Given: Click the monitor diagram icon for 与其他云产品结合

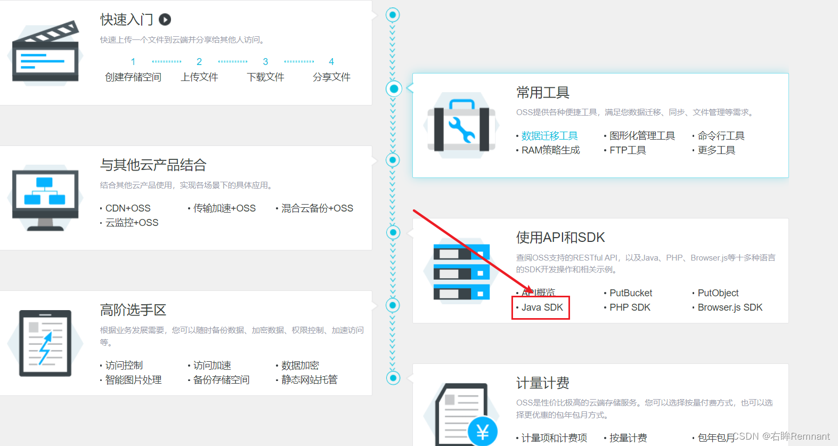Looking at the screenshot, I should click(45, 198).
